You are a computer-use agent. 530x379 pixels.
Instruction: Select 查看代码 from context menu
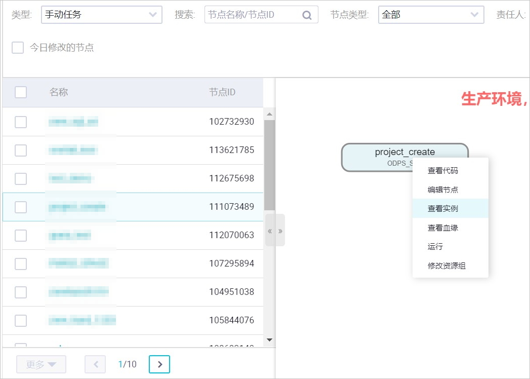(x=450, y=171)
